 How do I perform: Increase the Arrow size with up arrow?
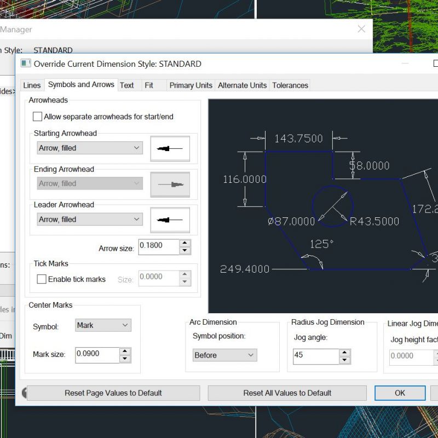tap(185, 243)
